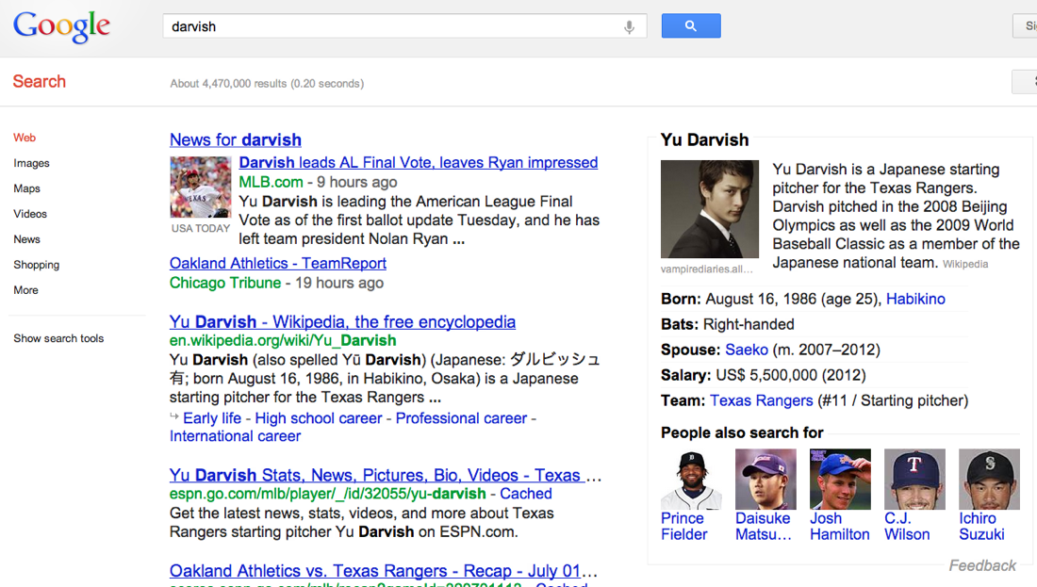Jump to Early life section link
1037x587 pixels.
pos(211,418)
